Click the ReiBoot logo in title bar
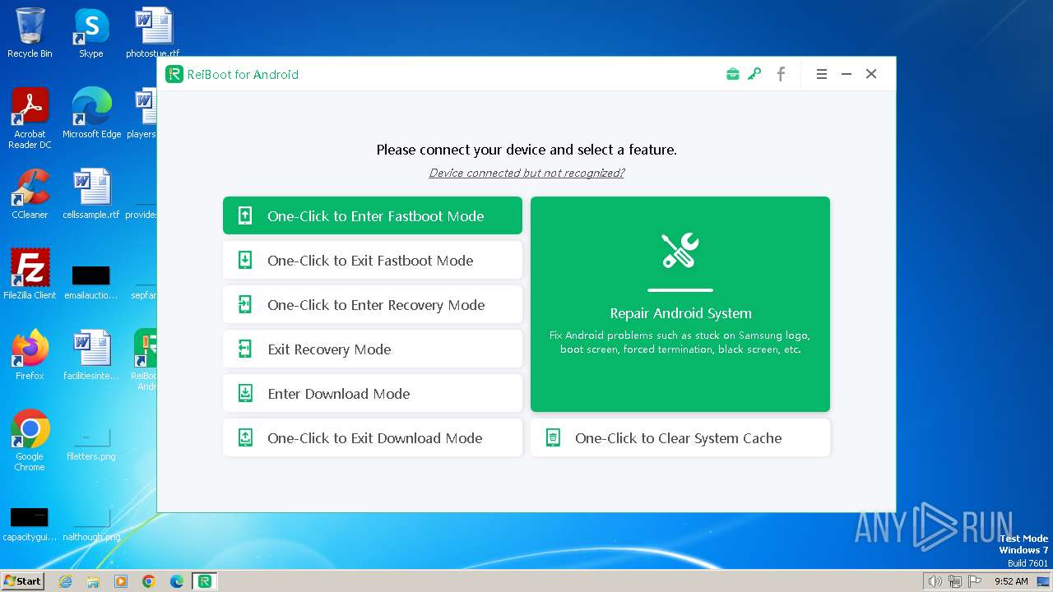This screenshot has width=1053, height=592. [x=174, y=74]
